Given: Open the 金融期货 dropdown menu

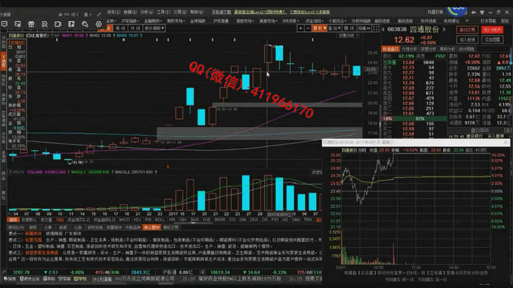Looking at the screenshot, I should pyautogui.click(x=153, y=20).
